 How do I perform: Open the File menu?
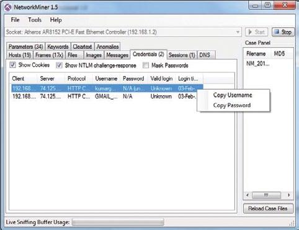click(15, 20)
